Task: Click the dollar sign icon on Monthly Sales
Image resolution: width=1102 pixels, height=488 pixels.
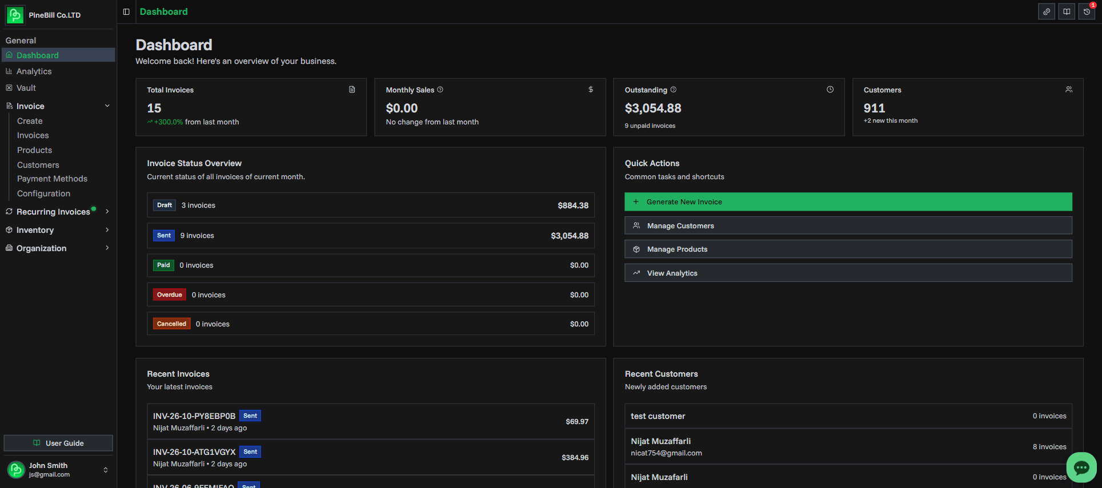Action: click(x=591, y=90)
